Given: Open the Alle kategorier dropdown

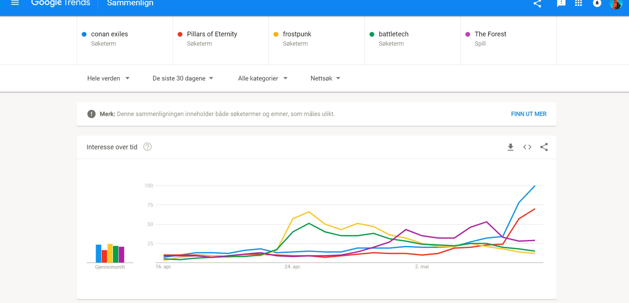Looking at the screenshot, I should coord(263,78).
